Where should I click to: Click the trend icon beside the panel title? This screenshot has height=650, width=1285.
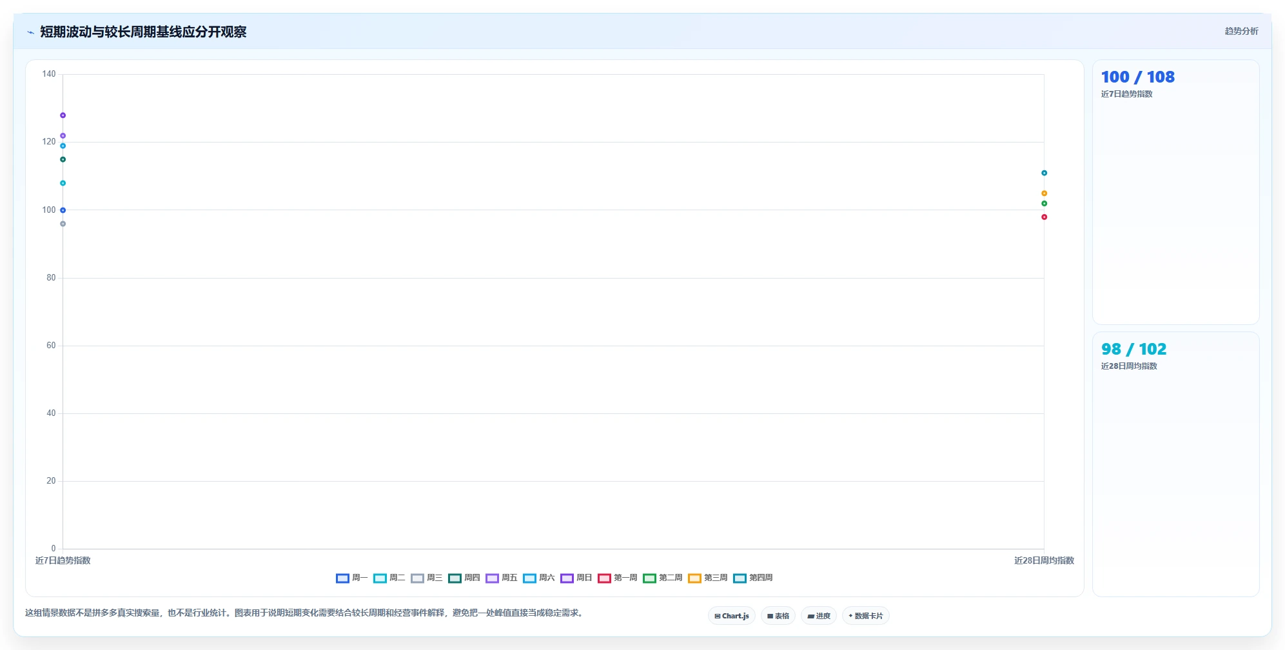(30, 32)
